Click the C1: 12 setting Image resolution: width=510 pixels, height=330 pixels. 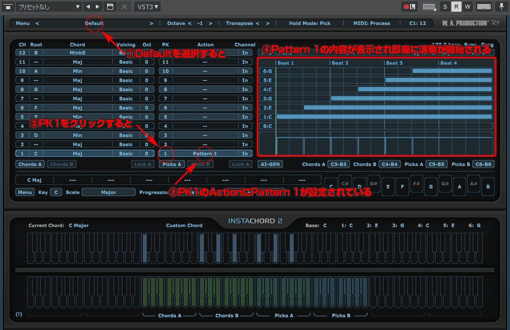coord(418,23)
